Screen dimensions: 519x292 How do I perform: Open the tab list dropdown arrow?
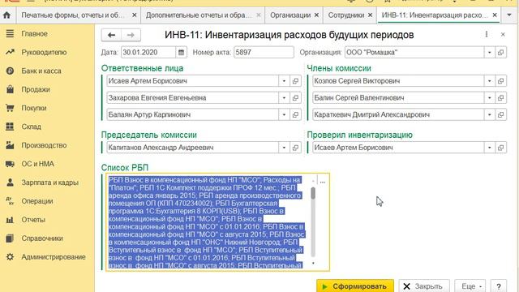click(x=509, y=15)
